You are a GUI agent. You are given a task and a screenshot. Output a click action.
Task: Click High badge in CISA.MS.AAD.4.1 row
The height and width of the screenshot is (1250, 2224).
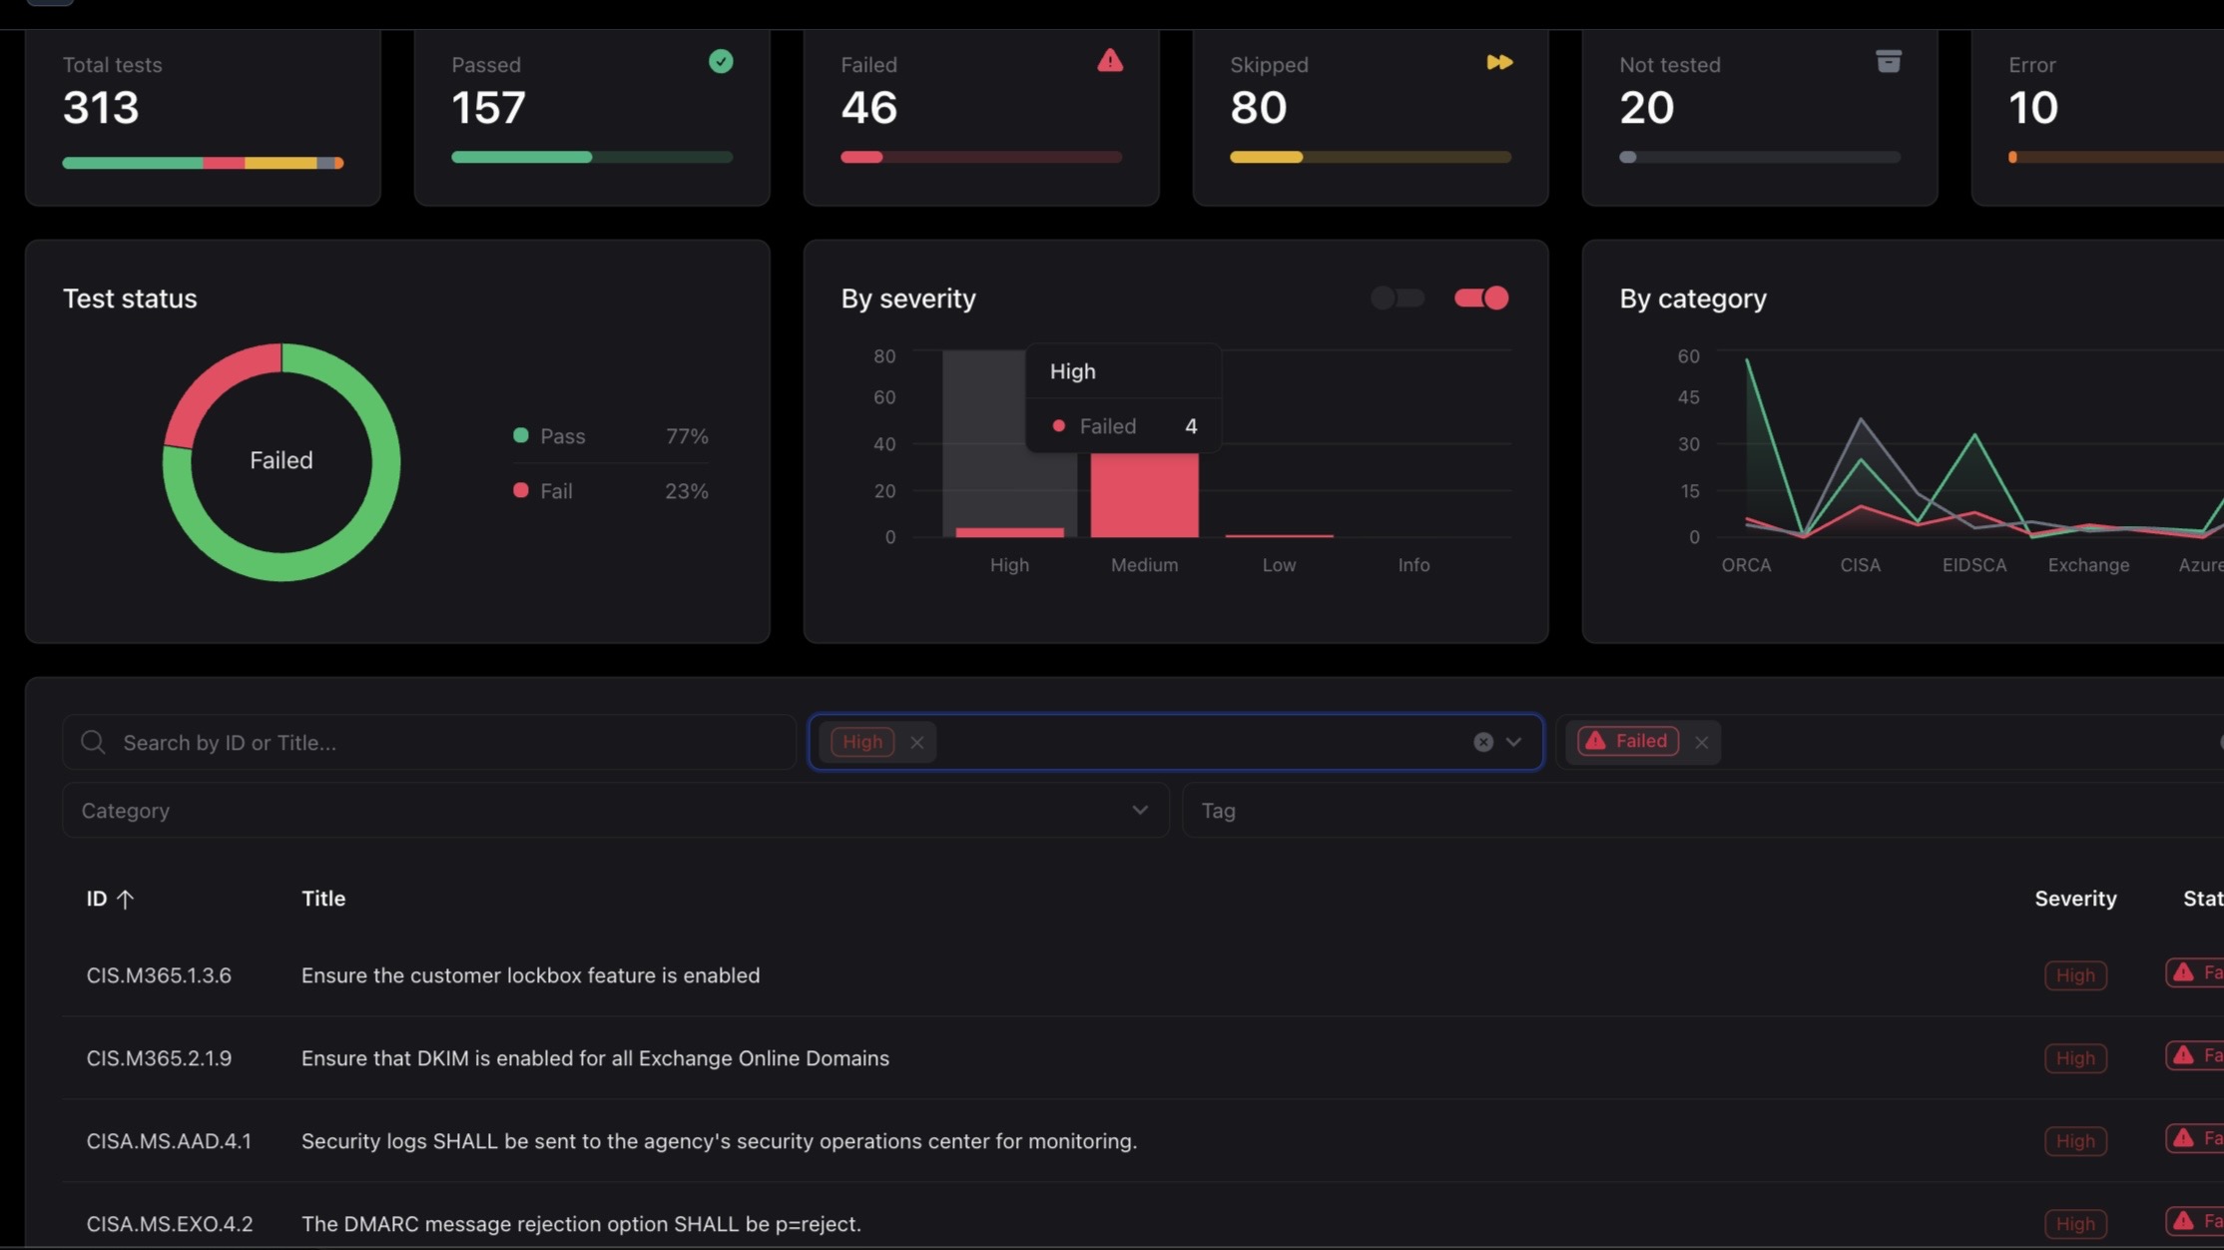click(x=2075, y=1141)
